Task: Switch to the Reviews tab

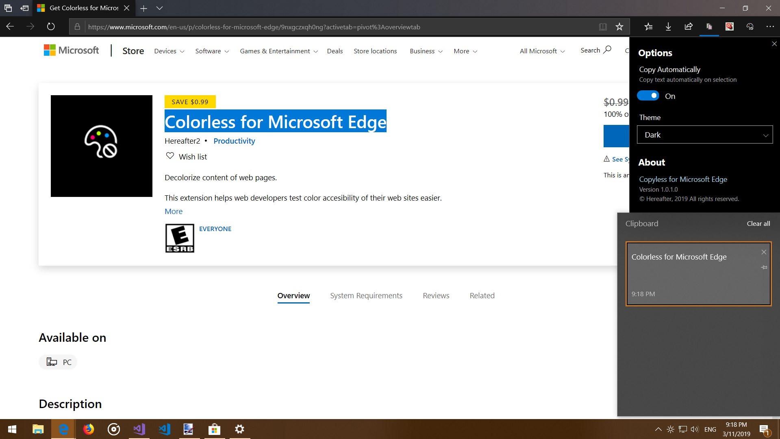Action: [436, 296]
